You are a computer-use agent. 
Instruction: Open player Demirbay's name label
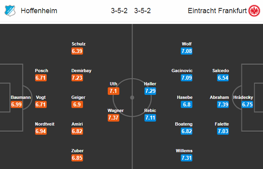pos(81,71)
